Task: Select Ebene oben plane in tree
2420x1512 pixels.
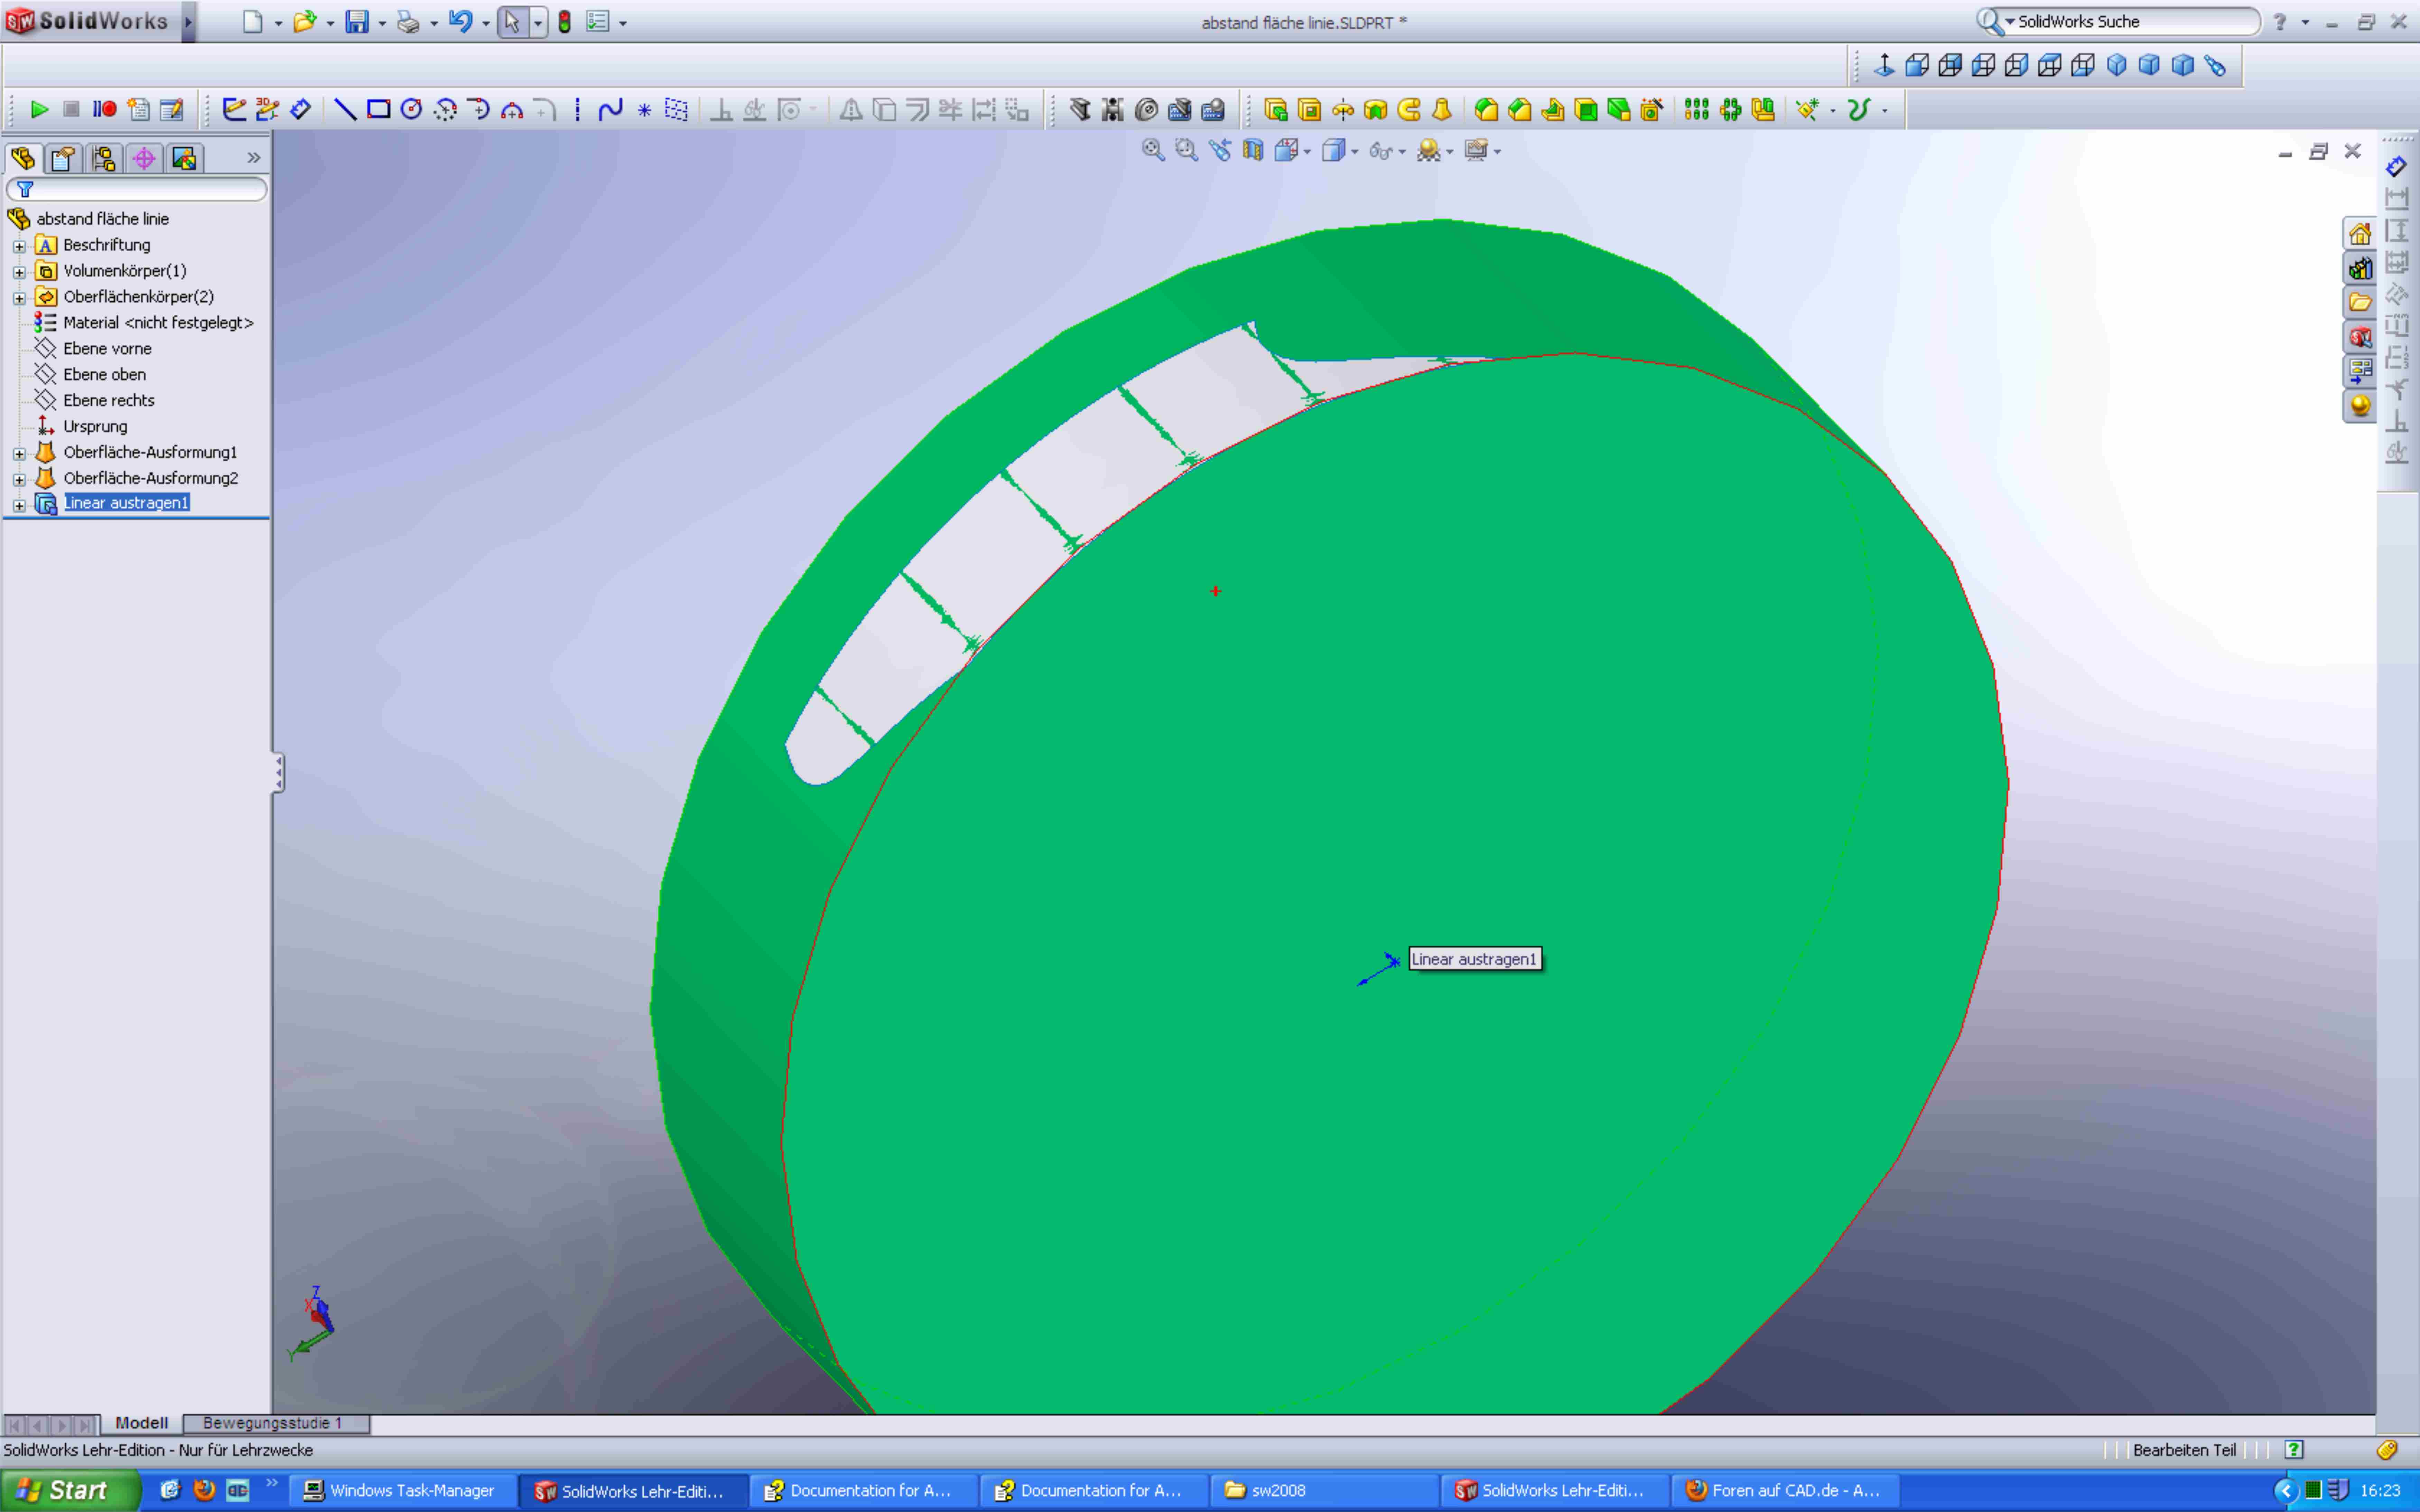Action: pyautogui.click(x=104, y=374)
